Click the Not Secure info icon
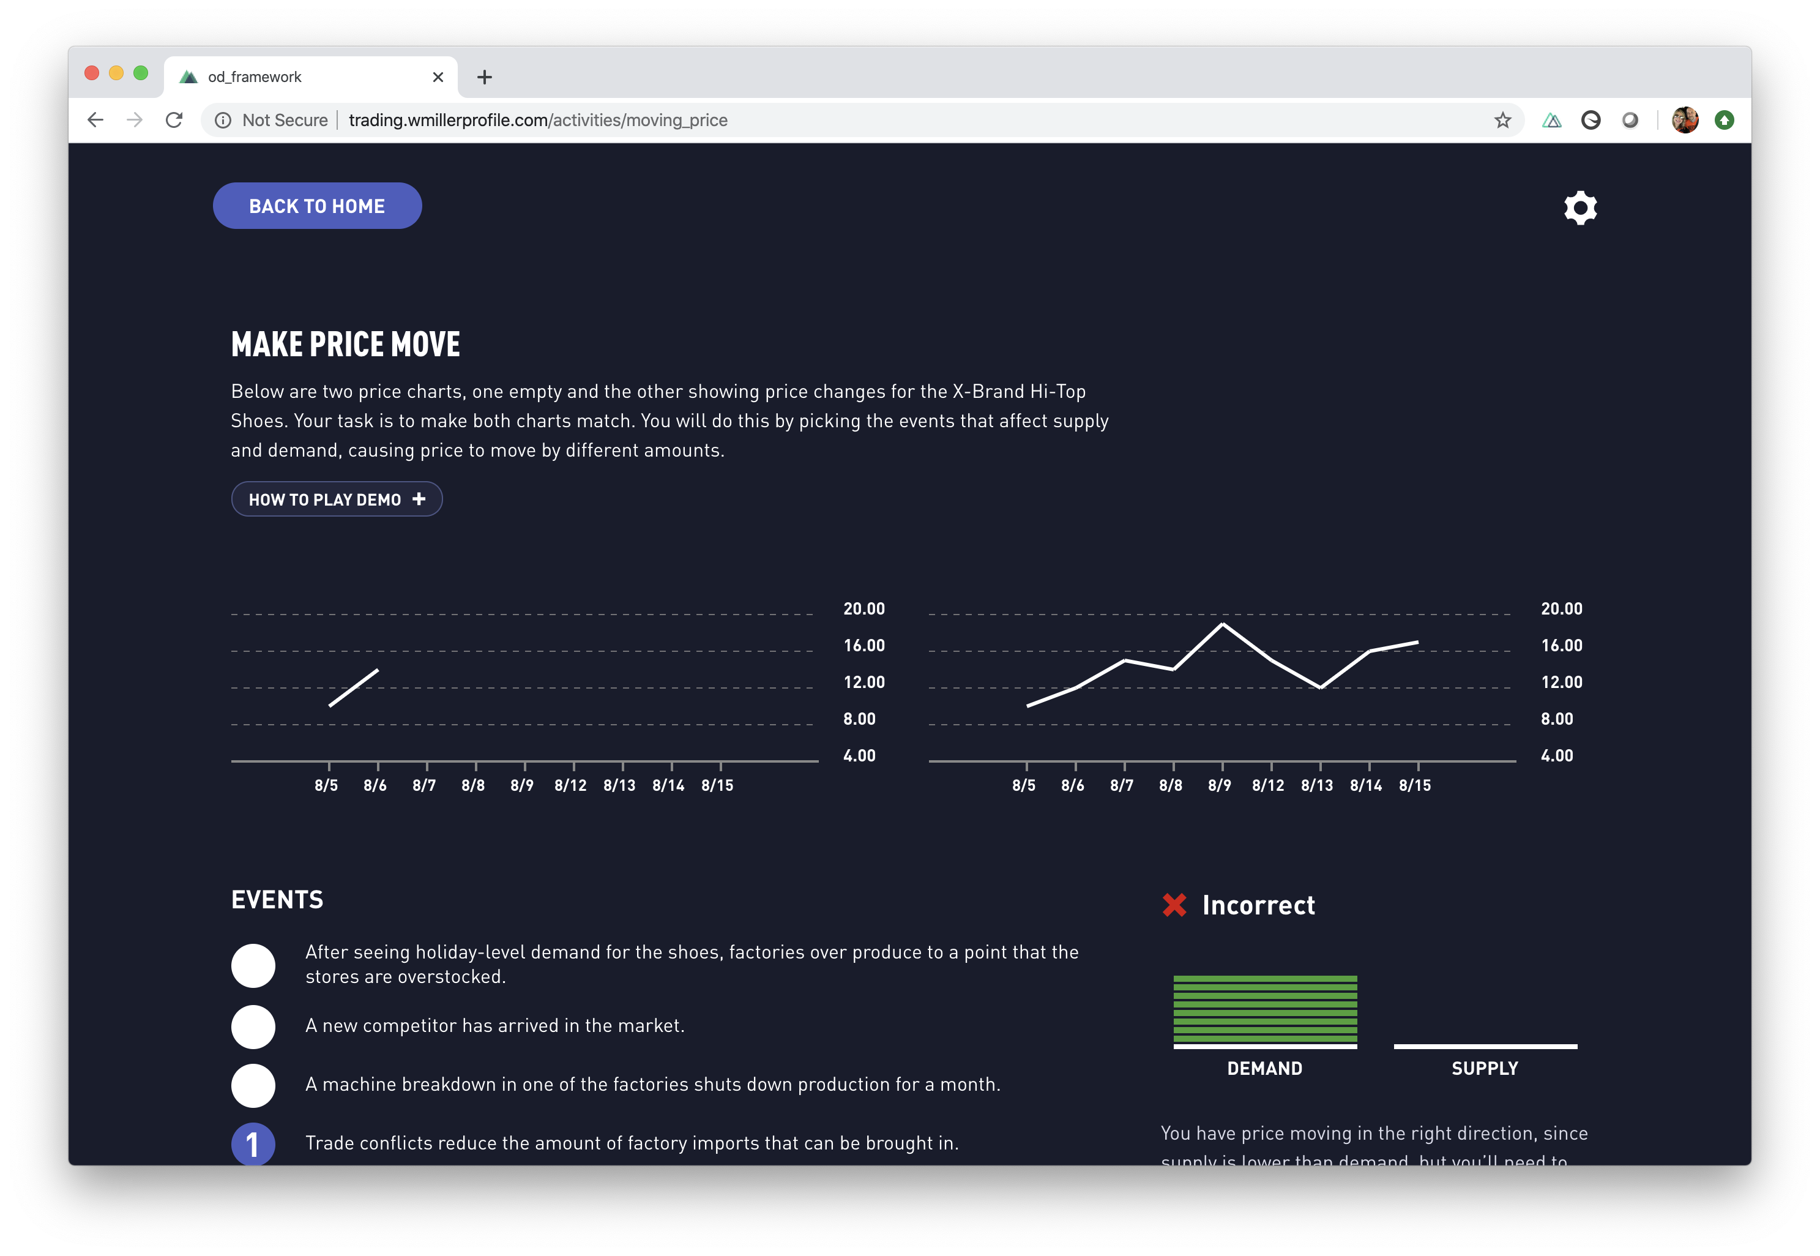Image resolution: width=1820 pixels, height=1256 pixels. coord(223,119)
